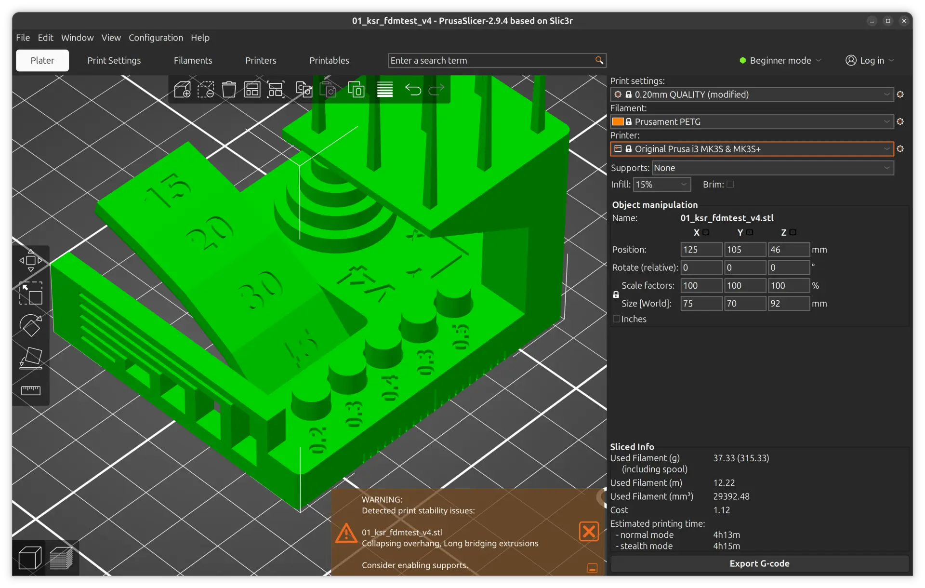Click the orange Prusament PETG filament swatch
The height and width of the screenshot is (588, 925).
pos(618,122)
